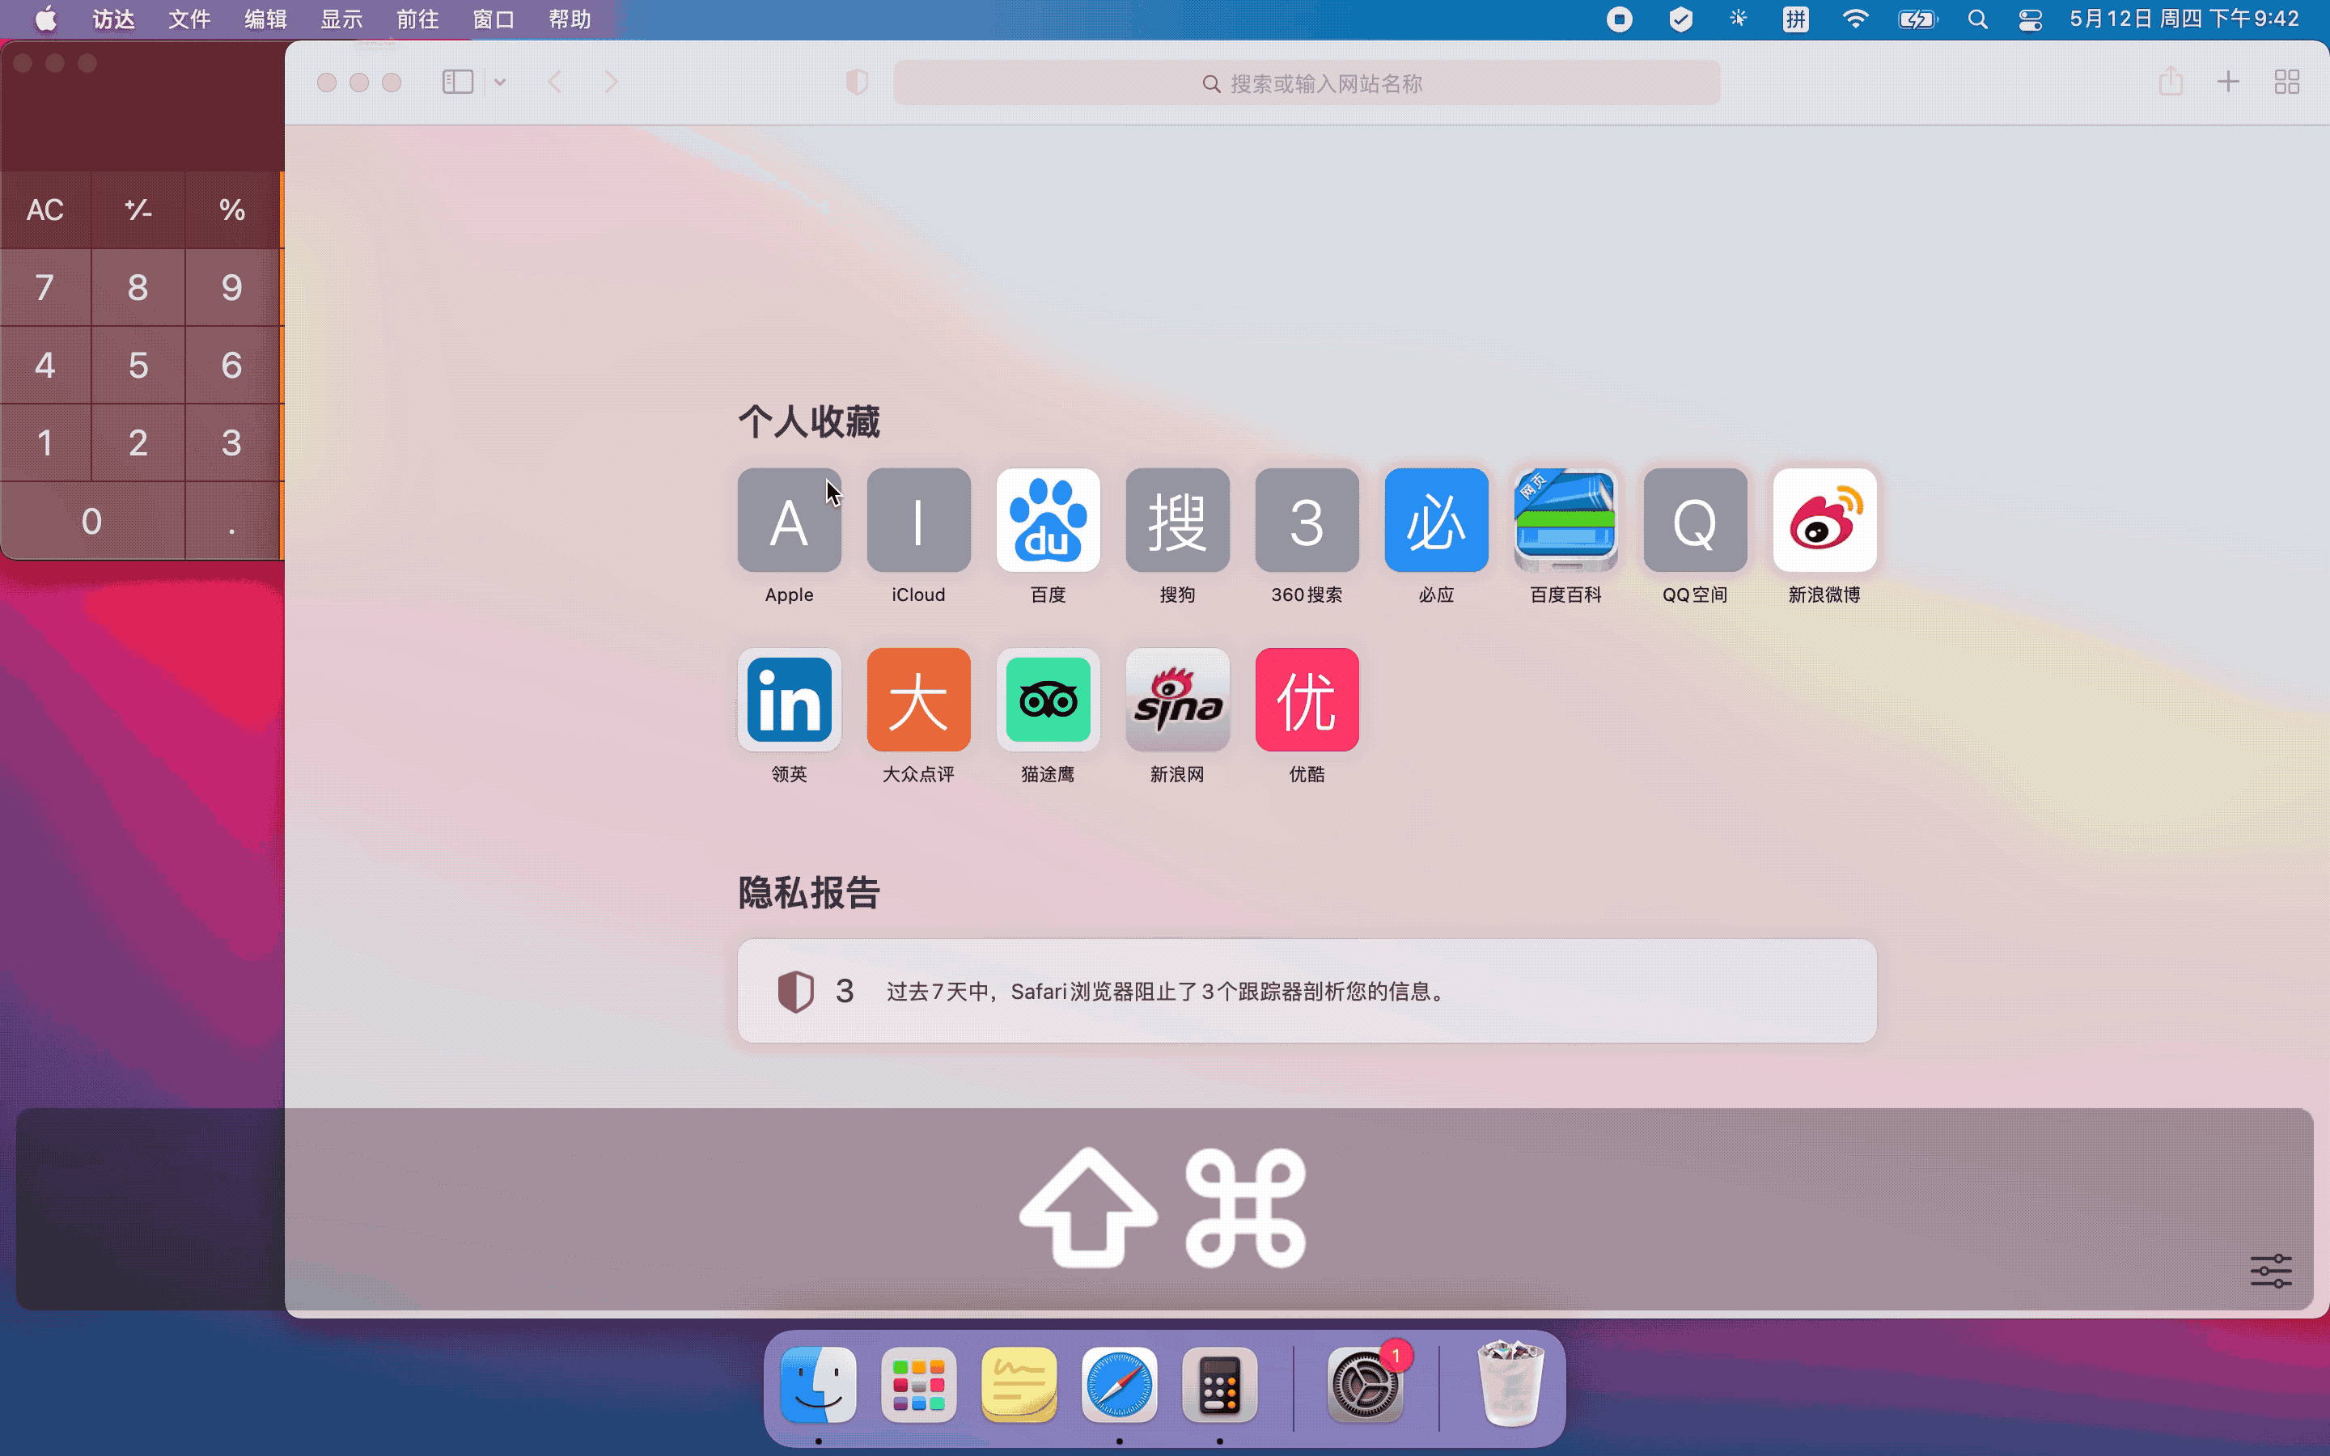
Task: Toggle the Safari sidebar button
Action: point(457,83)
